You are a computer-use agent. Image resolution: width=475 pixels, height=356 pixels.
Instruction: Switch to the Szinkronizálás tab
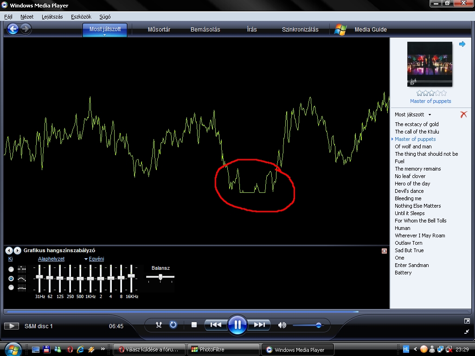(300, 30)
